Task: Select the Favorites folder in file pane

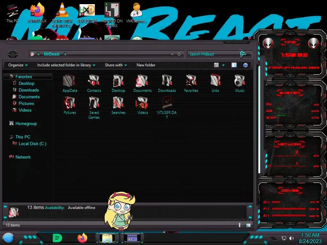Action: 191,83
